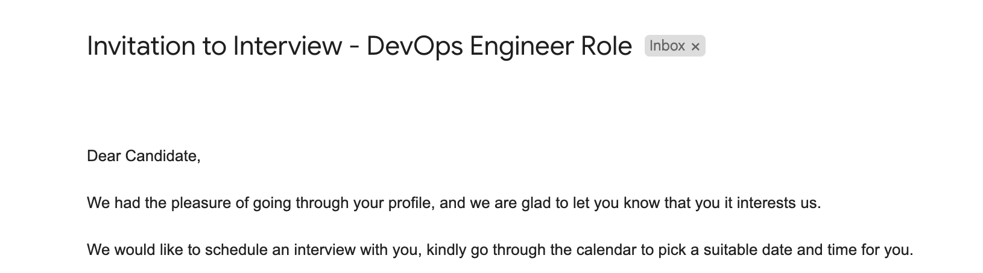Click the word pleasure in the email body
Viewport: 983px width, 273px height.
pyautogui.click(x=202, y=203)
